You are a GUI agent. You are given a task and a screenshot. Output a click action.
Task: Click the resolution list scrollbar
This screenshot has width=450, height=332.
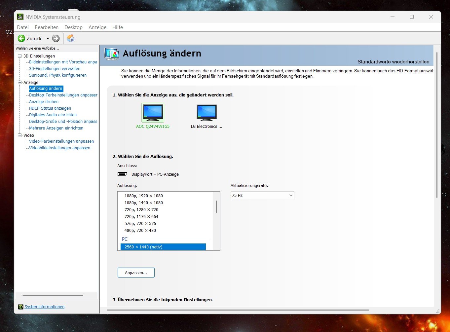[x=216, y=206]
